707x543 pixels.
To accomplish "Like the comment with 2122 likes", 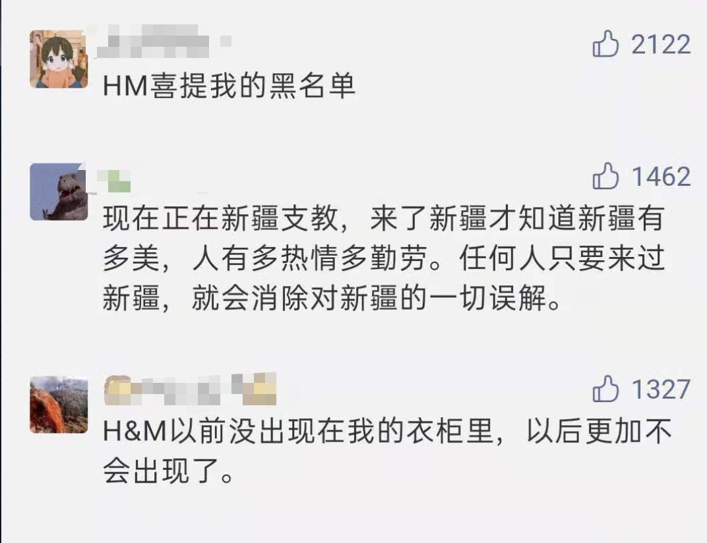I will click(x=605, y=43).
